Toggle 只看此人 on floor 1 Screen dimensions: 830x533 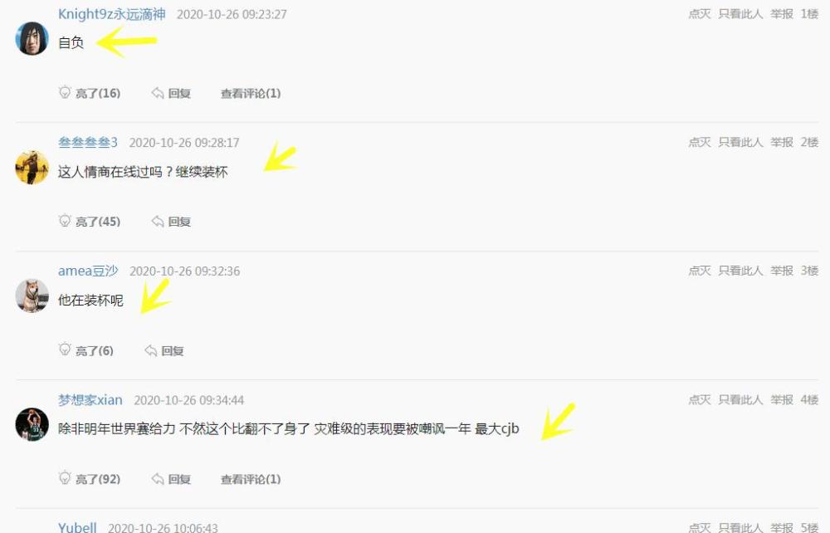740,14
